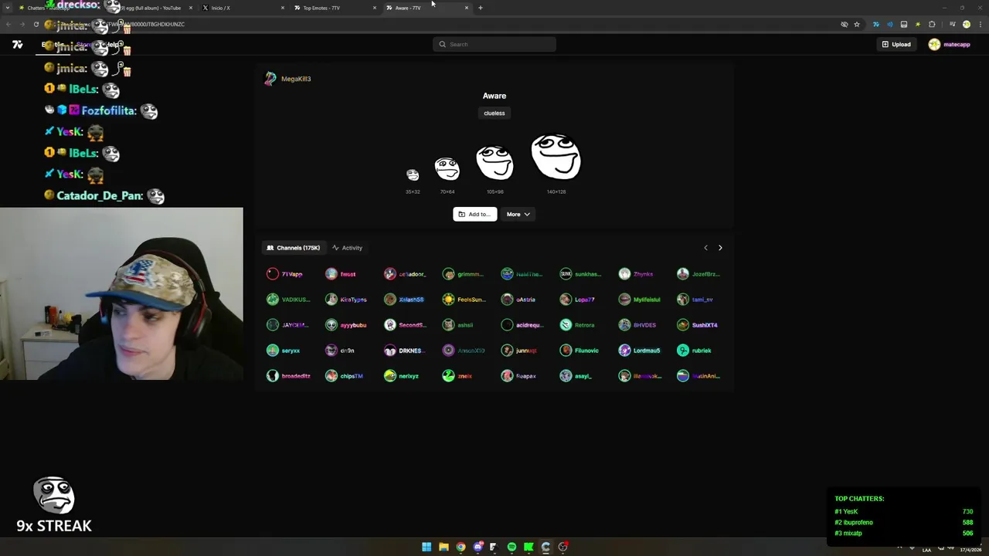989x556 pixels.
Task: Open the 8HVDES channel
Action: [x=637, y=325]
